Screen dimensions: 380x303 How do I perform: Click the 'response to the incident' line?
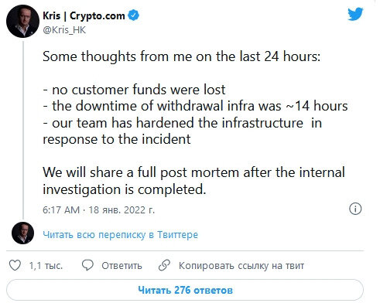point(117,139)
